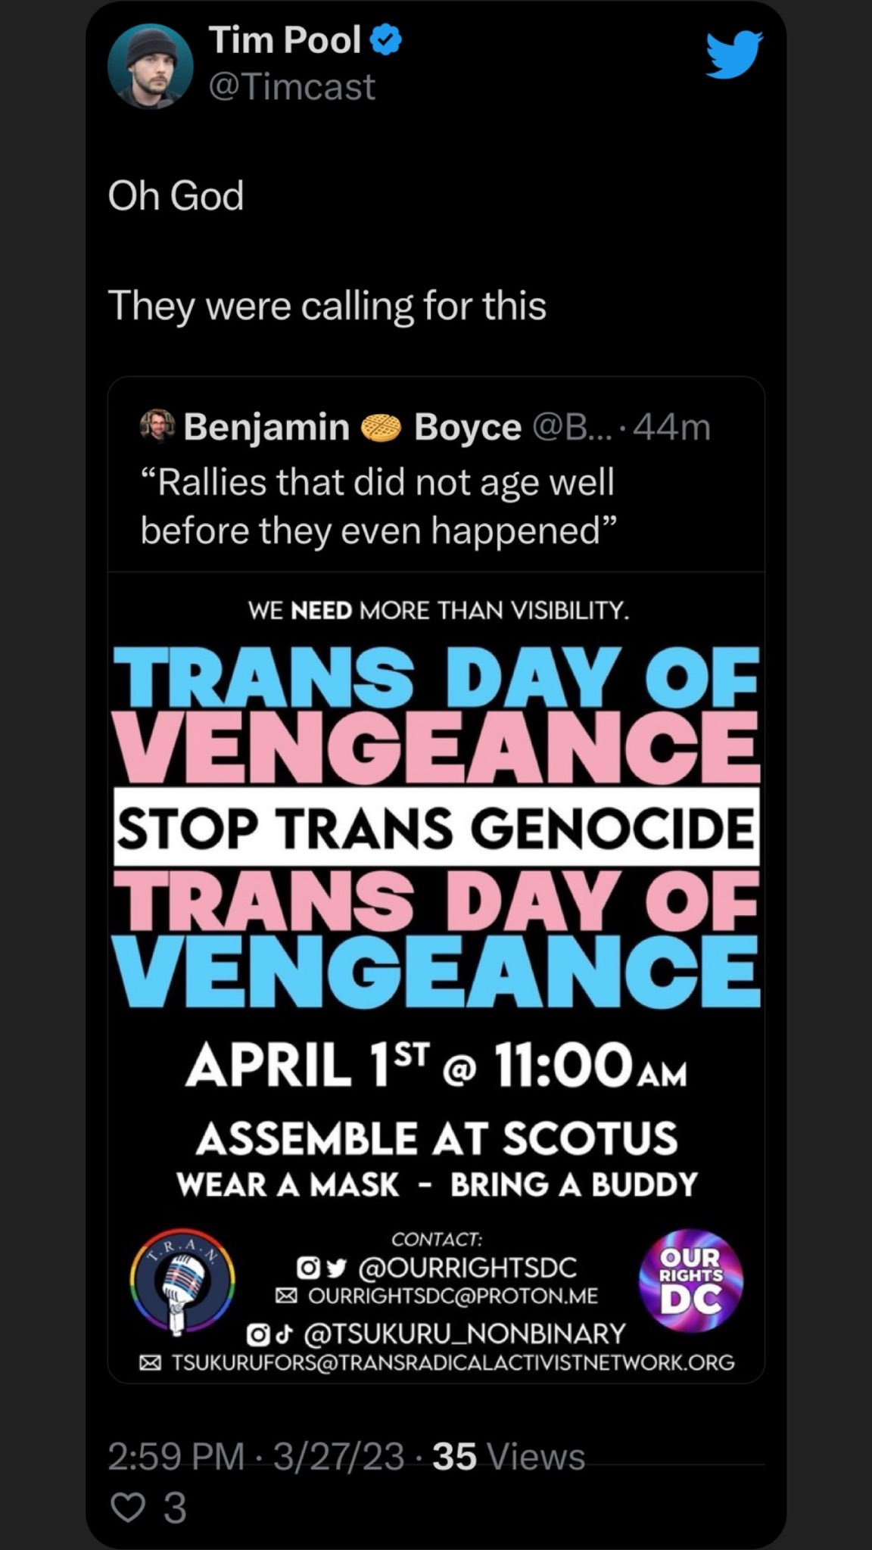Viewport: 872px width, 1550px height.
Task: Click the Stop Trans Genocide white banner
Action: [x=436, y=827]
